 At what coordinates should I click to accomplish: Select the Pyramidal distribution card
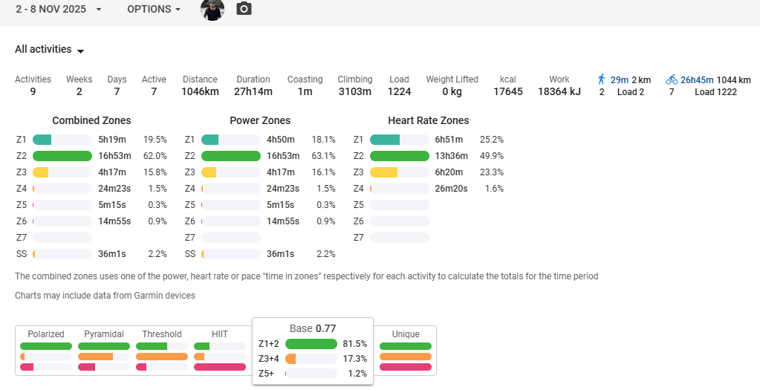[104, 350]
